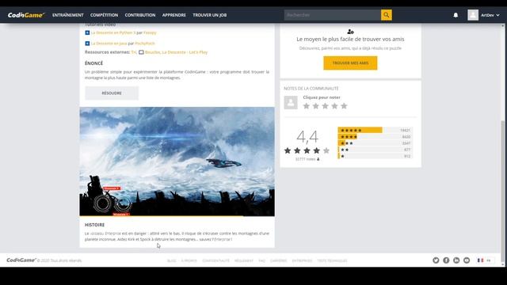Rate the puzzle five stars
507x285 pixels.
(344, 106)
